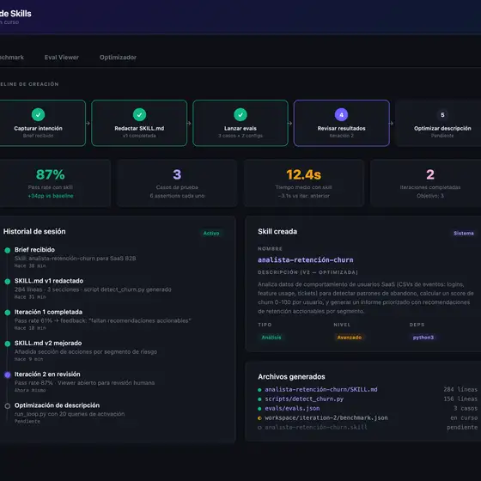Open the Eval Viewer tab
The height and width of the screenshot is (481, 481).
(62, 58)
